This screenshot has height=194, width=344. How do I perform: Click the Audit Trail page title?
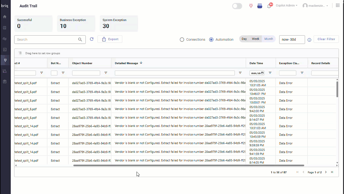coord(28,6)
